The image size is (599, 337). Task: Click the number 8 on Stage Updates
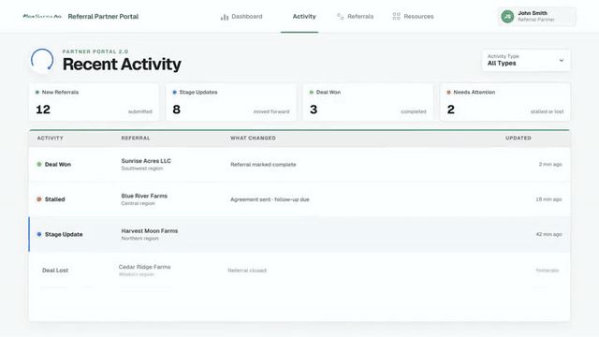[x=177, y=110]
